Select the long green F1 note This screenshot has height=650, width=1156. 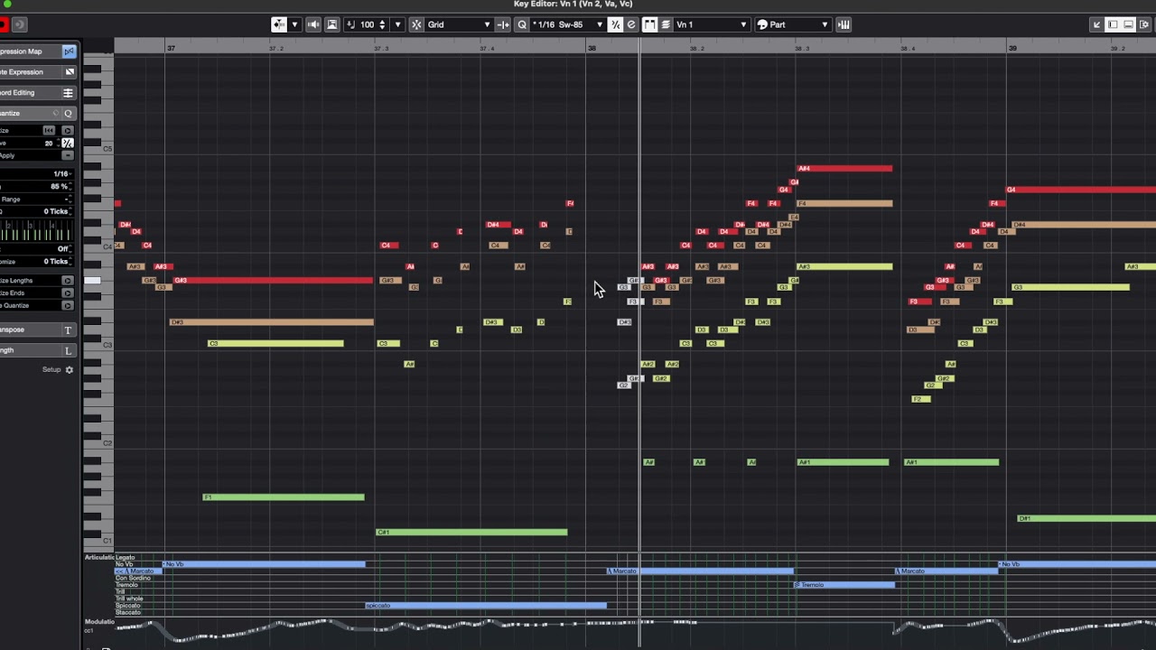pyautogui.click(x=284, y=497)
